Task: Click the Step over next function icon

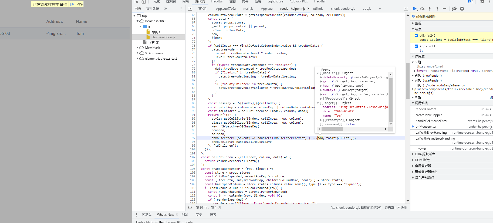Action: (422, 9)
